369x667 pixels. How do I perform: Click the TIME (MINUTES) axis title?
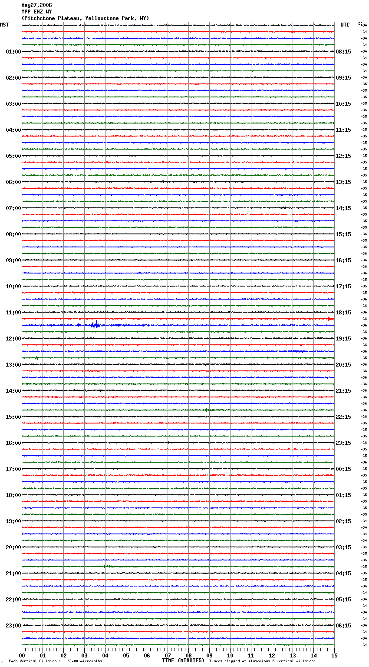183,660
